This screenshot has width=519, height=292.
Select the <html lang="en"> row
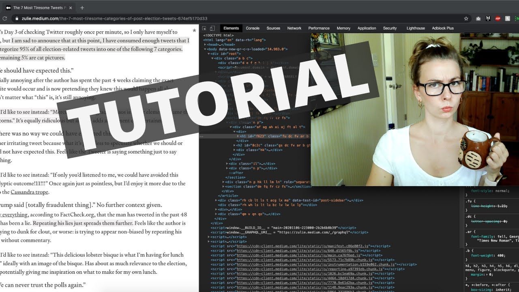point(235,40)
